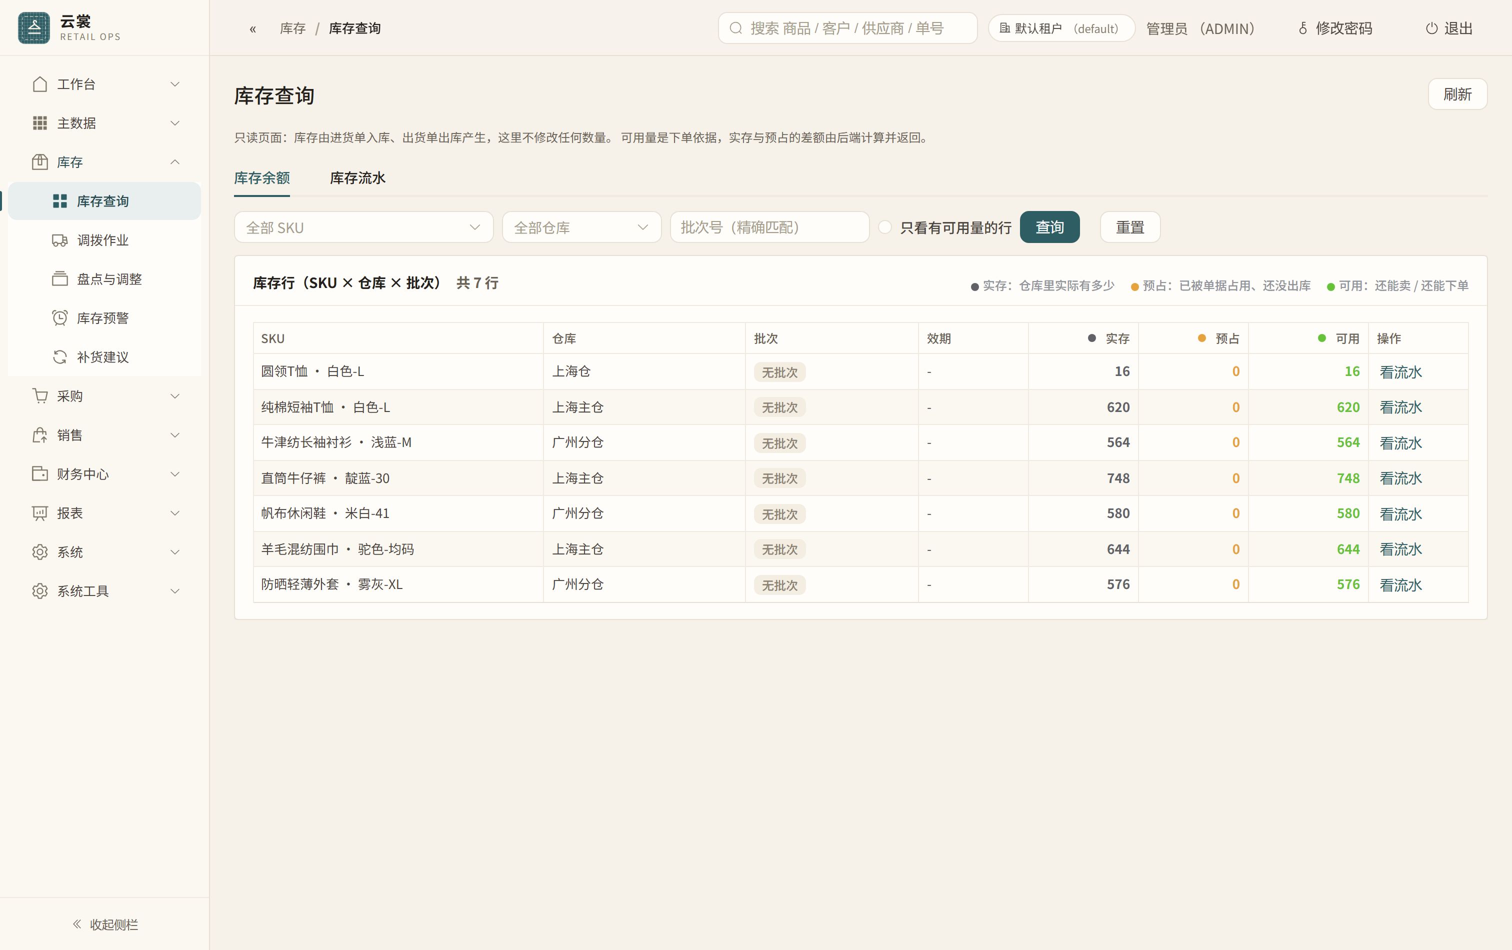Collapse the 库存 menu chevron
The image size is (1512, 950).
(175, 162)
